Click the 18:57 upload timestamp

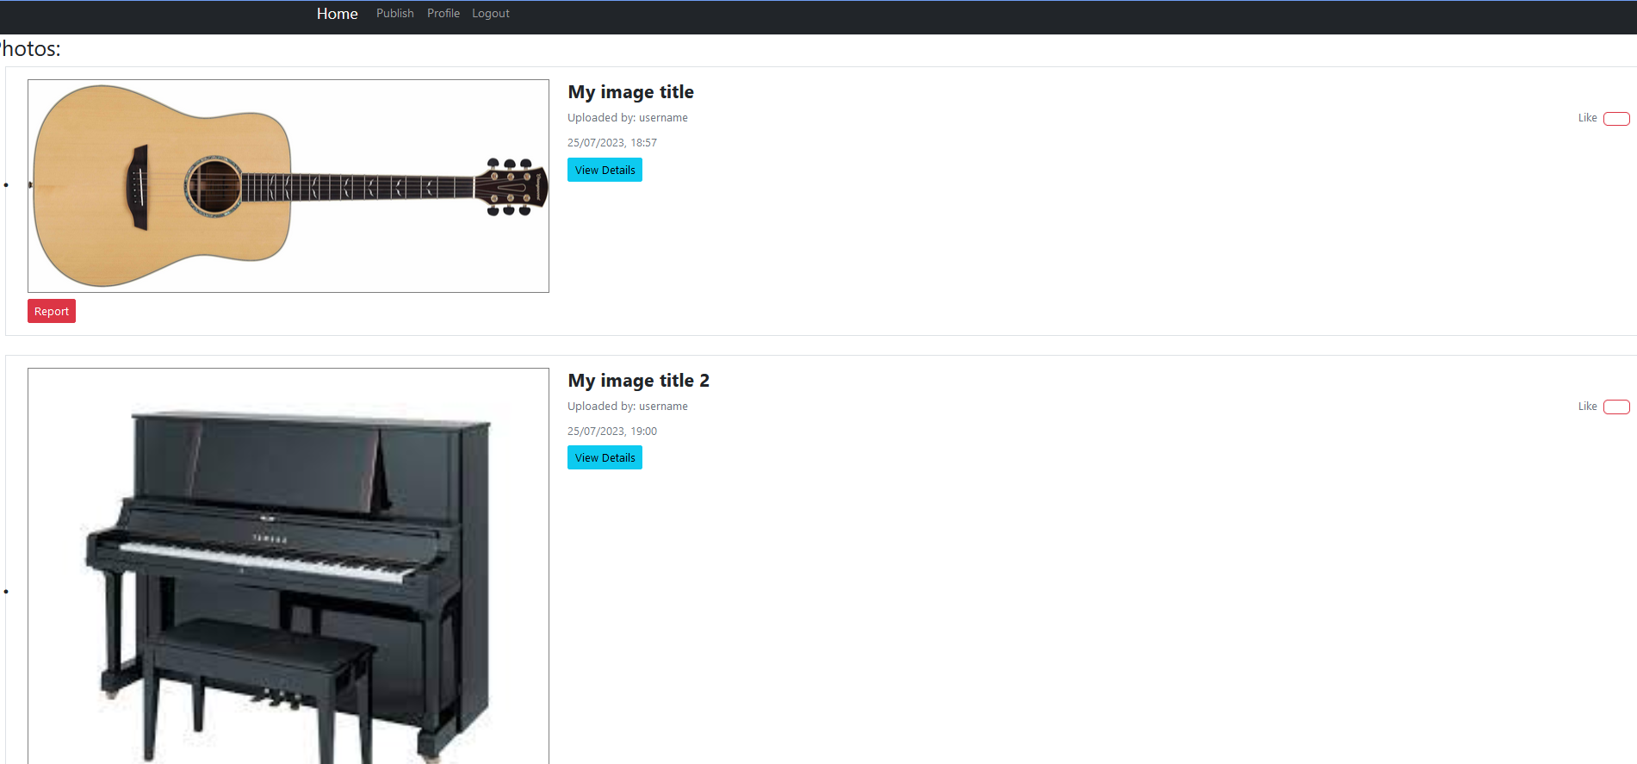(x=611, y=143)
